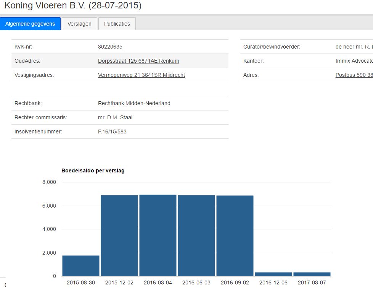
Task: Click the Immix Advocaten office value
Action: [x=354, y=61]
